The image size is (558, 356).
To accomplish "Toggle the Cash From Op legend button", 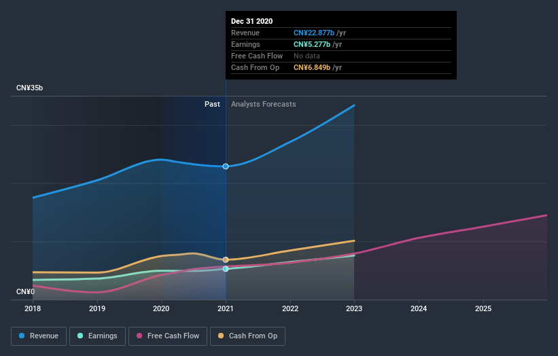I will pos(247,336).
